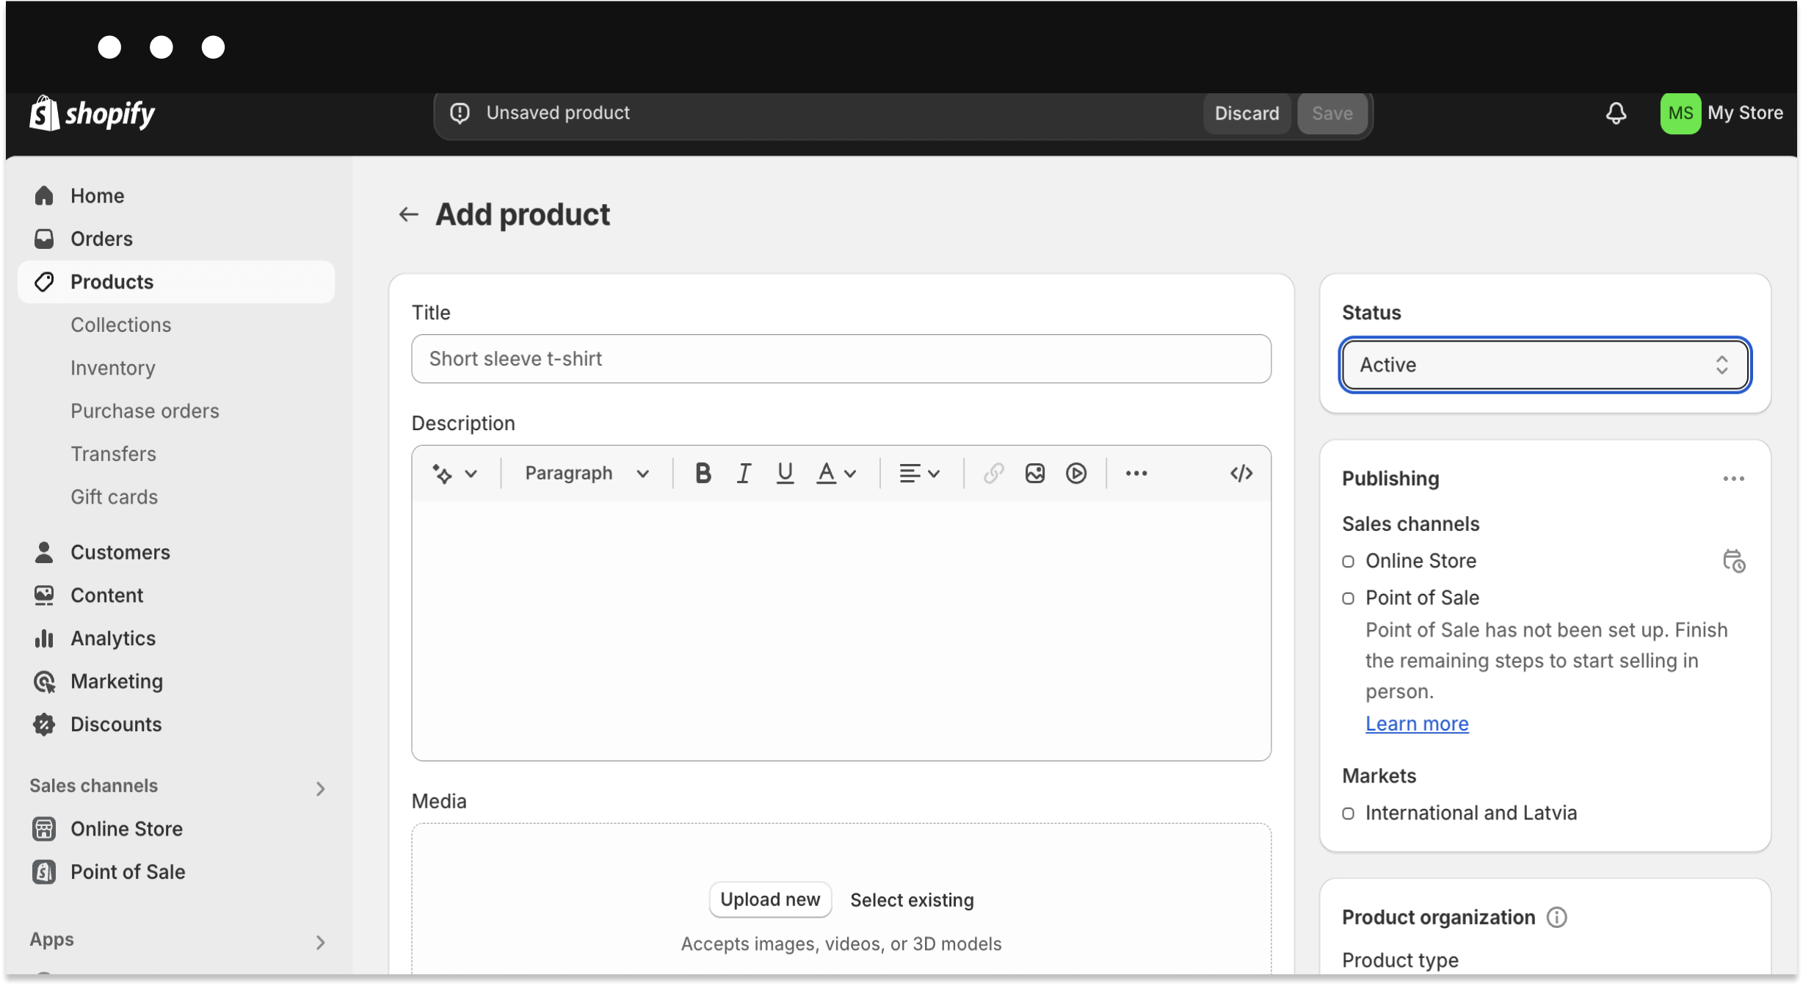
Task: Click the Upload new media button
Action: (770, 900)
